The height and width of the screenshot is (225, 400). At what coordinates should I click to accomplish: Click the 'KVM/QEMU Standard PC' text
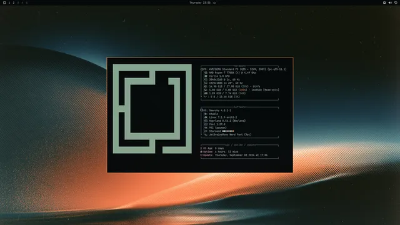[224, 69]
